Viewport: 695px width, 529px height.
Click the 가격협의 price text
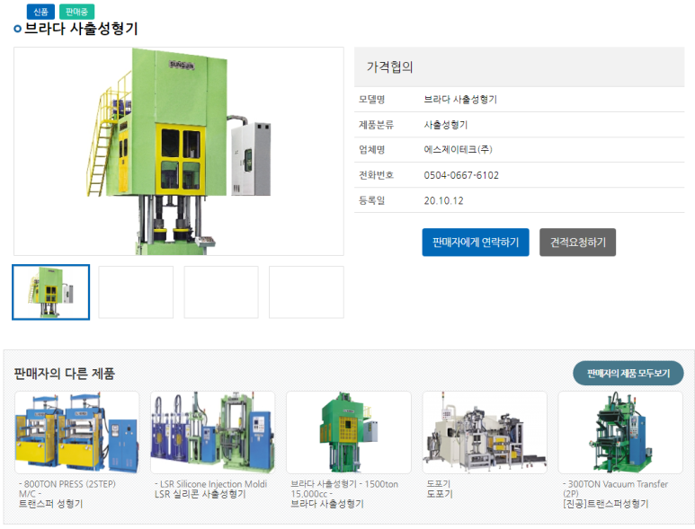click(389, 66)
